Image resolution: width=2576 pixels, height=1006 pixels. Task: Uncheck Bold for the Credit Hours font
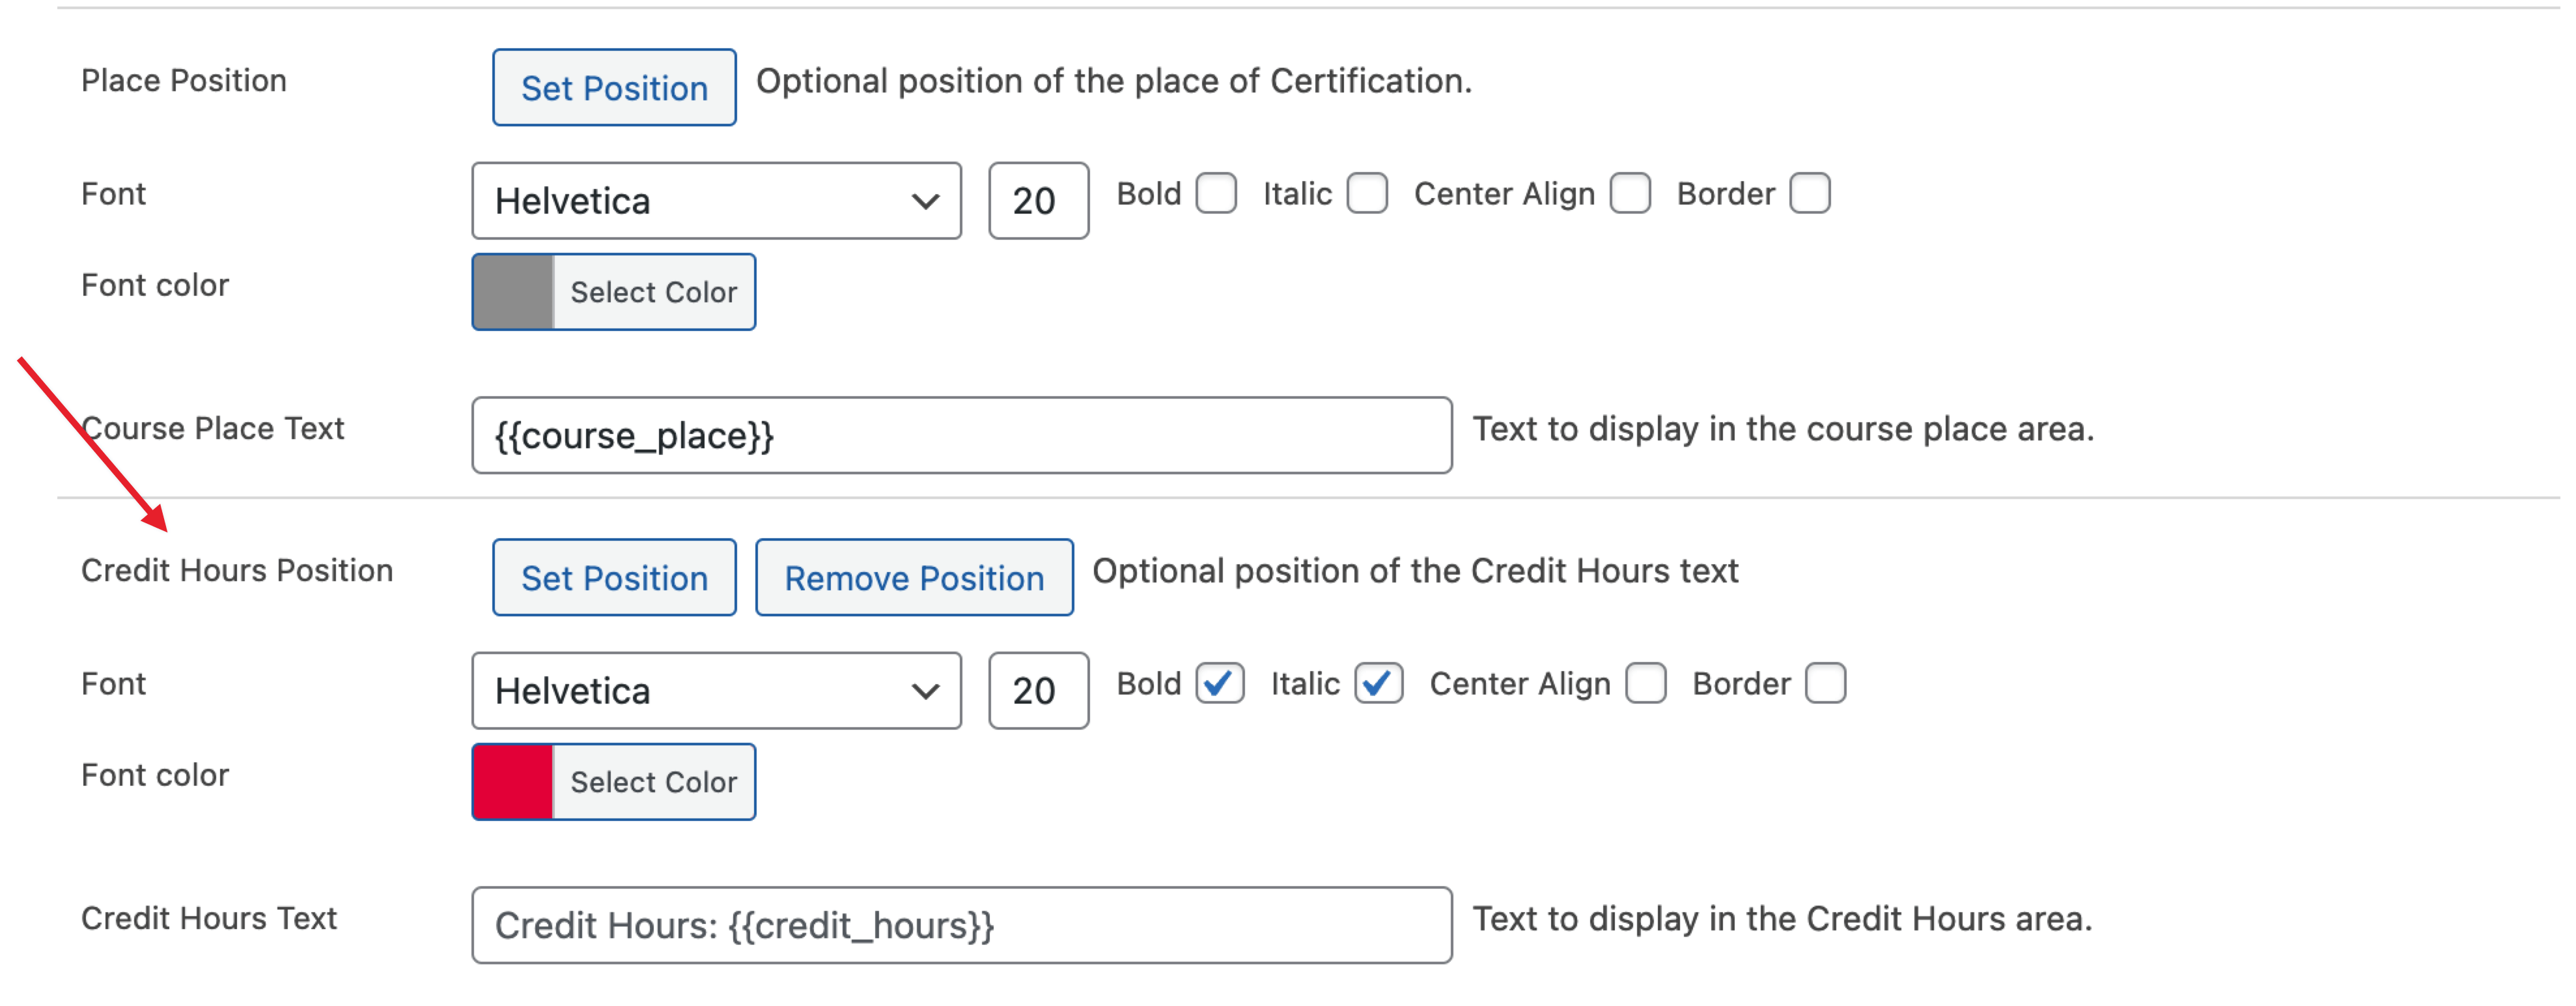point(1220,683)
